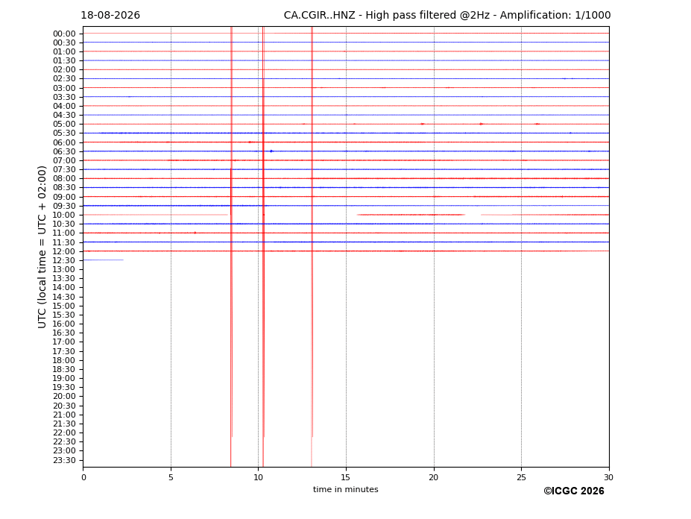Click the 03:00 time row label
This screenshot has width=691, height=519.
coord(64,88)
